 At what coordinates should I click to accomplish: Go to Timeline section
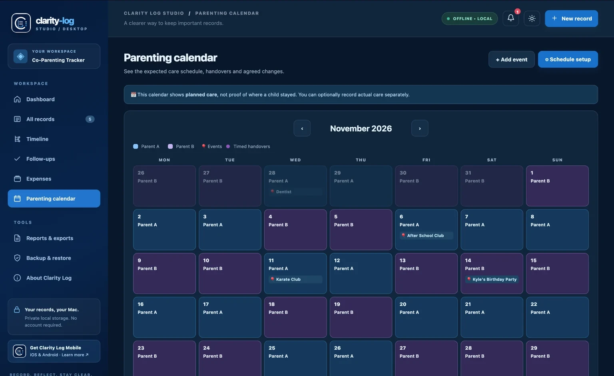(x=54, y=139)
